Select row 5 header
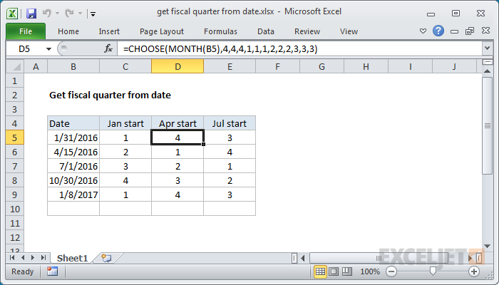 coord(15,138)
